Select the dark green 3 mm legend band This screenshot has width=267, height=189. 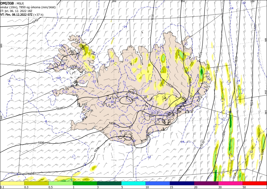tap(109, 183)
